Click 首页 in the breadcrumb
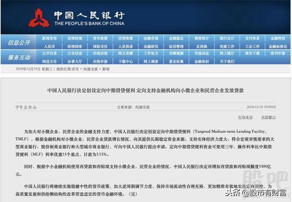The height and width of the screenshot is (202, 292). pyautogui.click(x=75, y=69)
